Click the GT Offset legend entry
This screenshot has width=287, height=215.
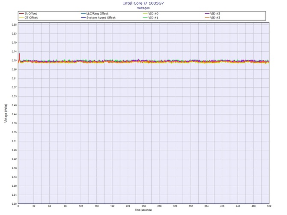tap(28, 18)
